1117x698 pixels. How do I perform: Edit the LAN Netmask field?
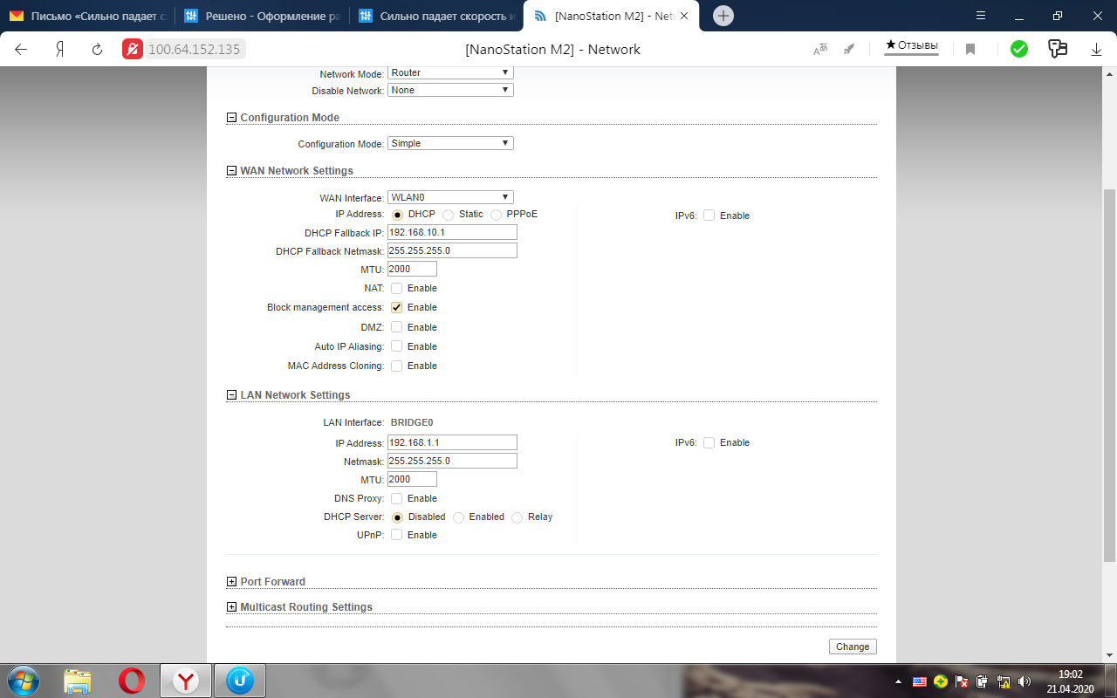[452, 461]
